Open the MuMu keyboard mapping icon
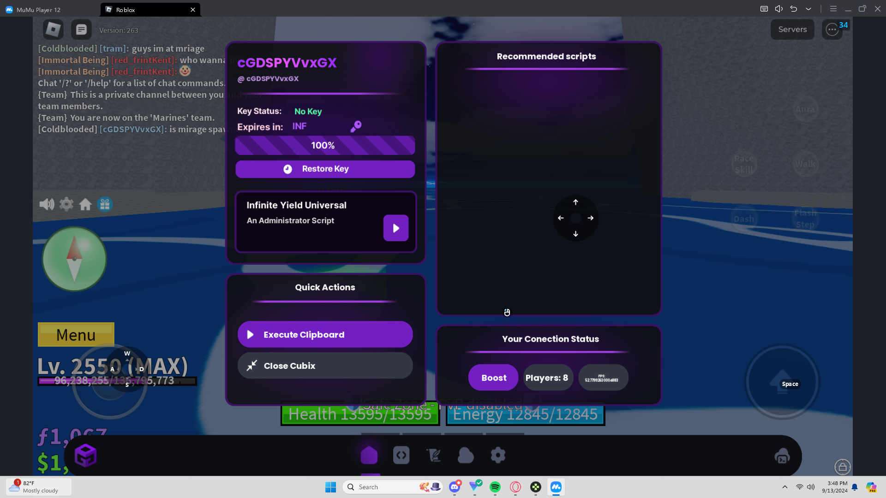This screenshot has height=498, width=886. [x=764, y=9]
